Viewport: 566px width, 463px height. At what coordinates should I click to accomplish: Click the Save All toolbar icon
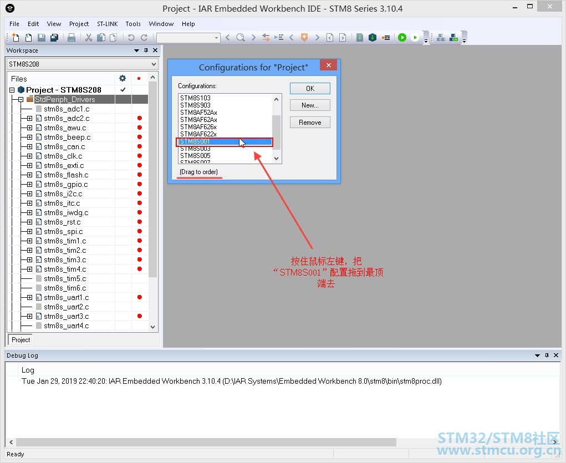point(54,37)
